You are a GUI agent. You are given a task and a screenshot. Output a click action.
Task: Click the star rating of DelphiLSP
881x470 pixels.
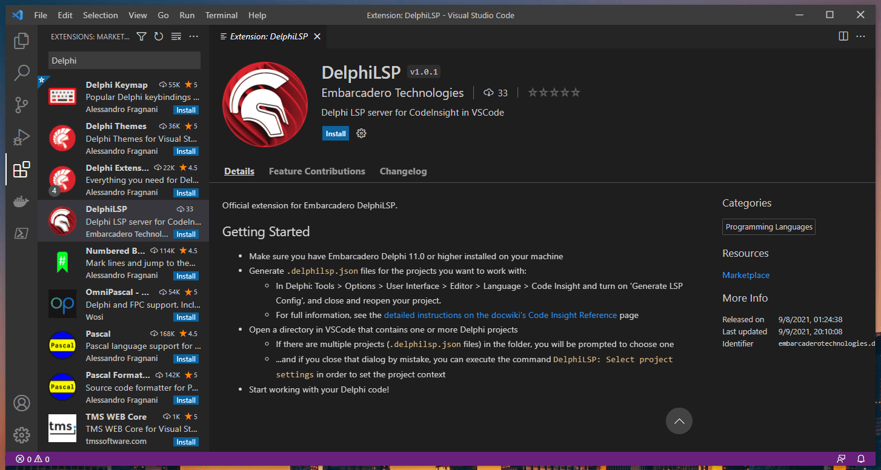coord(554,93)
